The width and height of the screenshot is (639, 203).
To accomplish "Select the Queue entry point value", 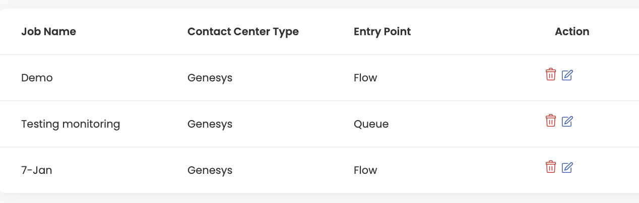I will click(x=371, y=124).
